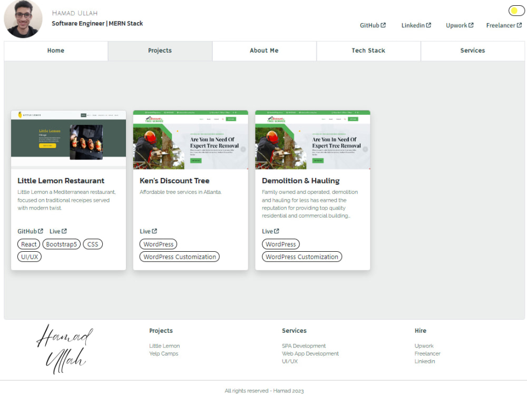
Task: Open the Demolition & Hauling live link
Action: pos(270,231)
